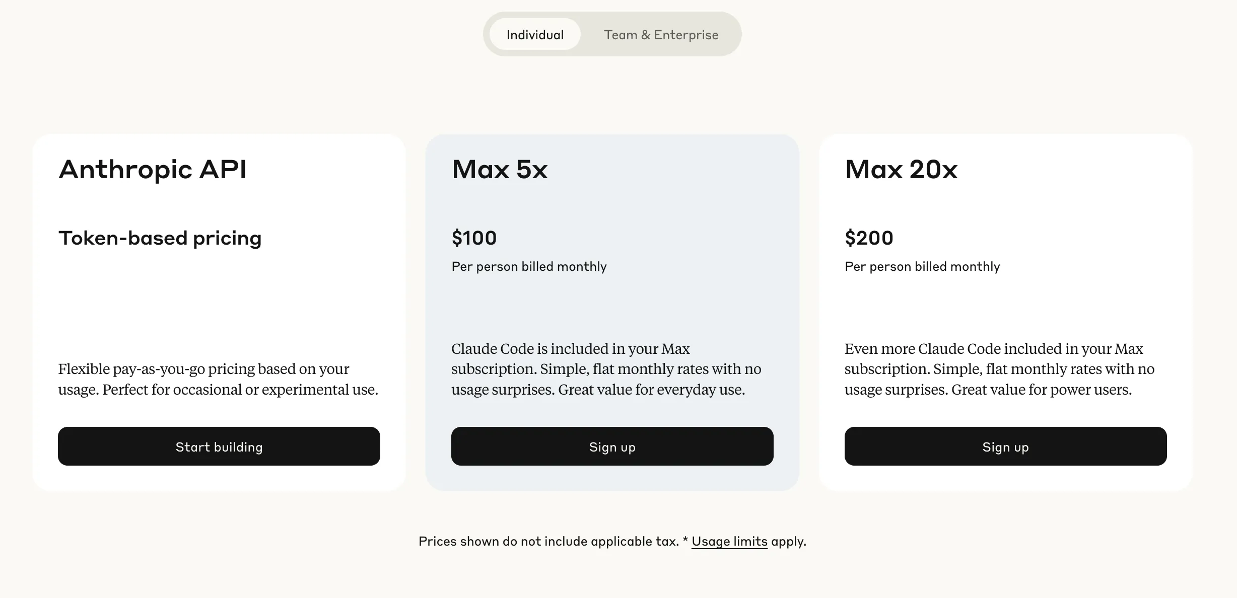Click the Start building button
1237x598 pixels.
tap(219, 446)
